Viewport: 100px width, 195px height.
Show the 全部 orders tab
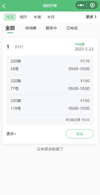pyautogui.click(x=10, y=28)
